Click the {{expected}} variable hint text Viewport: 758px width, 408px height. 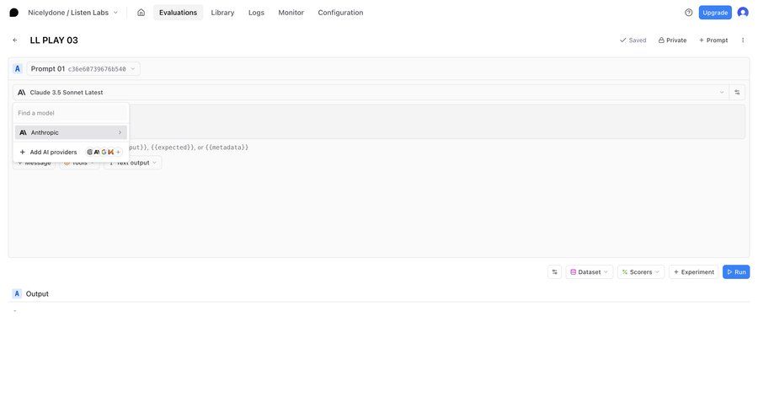pyautogui.click(x=173, y=148)
